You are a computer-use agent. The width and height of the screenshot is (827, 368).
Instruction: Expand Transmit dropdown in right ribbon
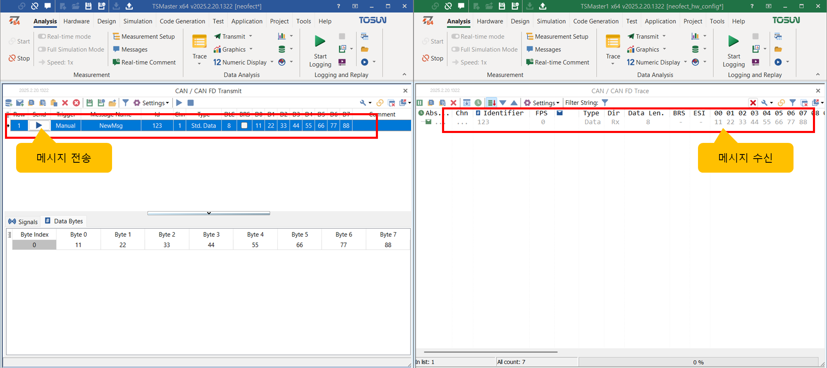(x=664, y=36)
